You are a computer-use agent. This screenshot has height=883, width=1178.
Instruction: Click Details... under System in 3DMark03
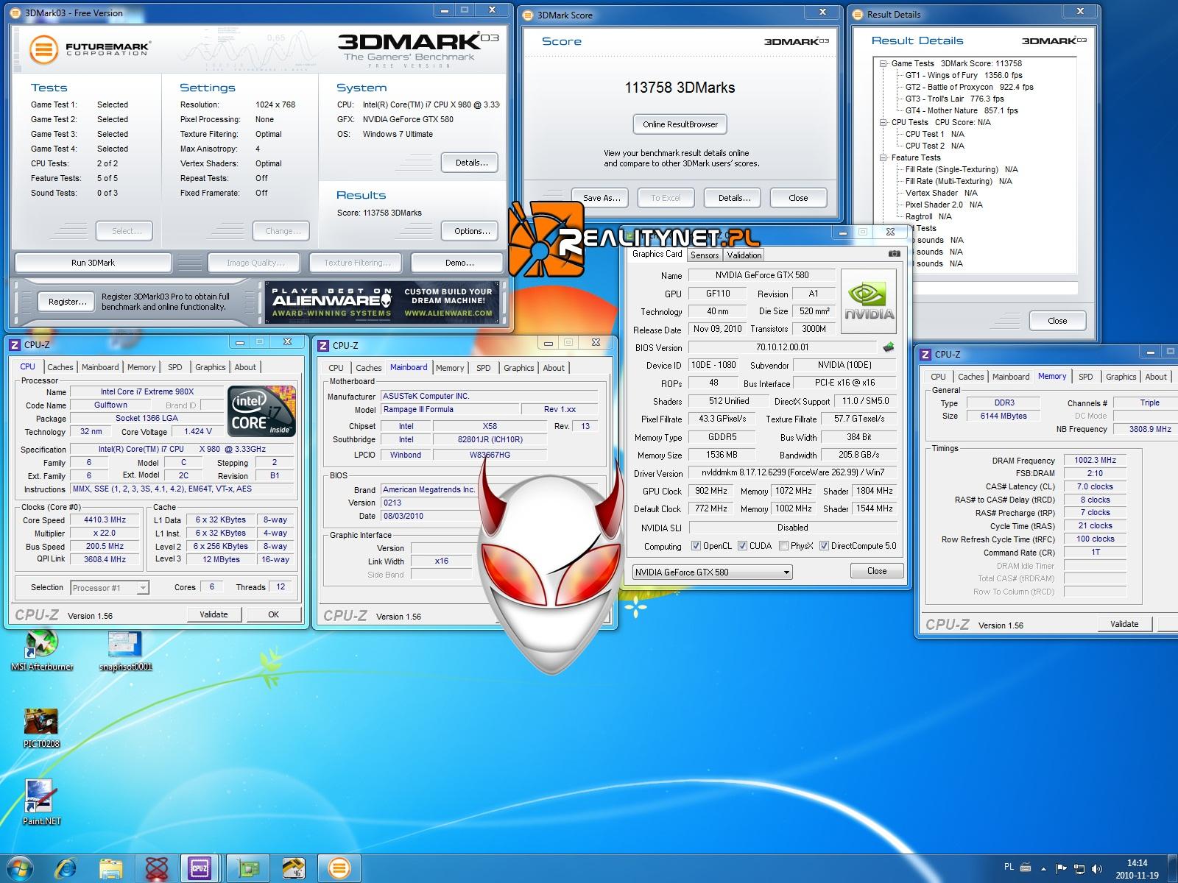[471, 163]
